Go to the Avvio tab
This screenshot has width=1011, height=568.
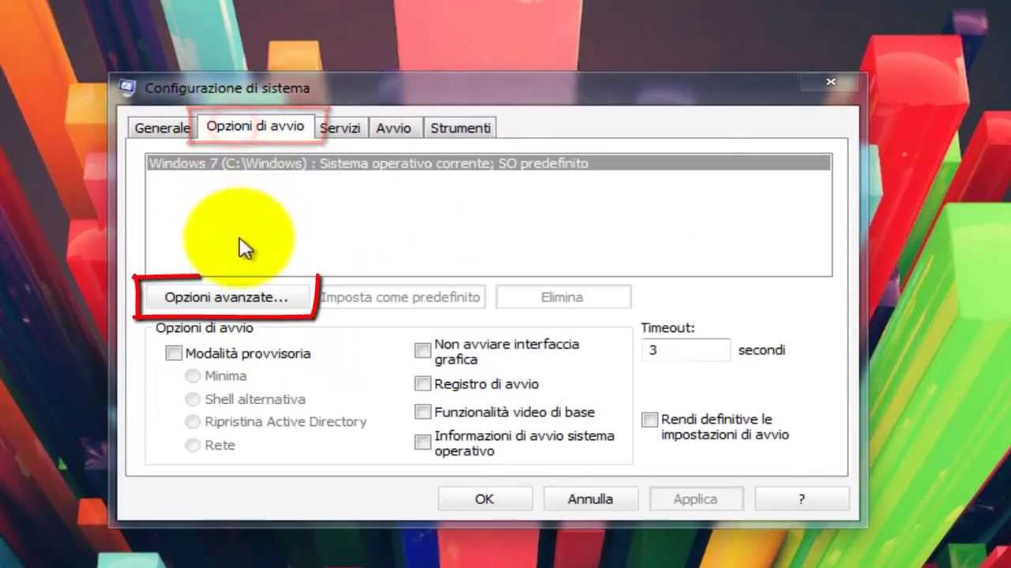tap(393, 128)
